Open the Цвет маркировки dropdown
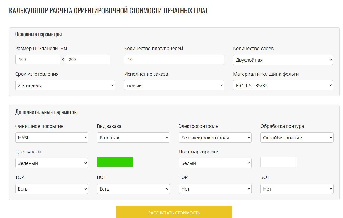Image resolution: width=343 pixels, height=218 pixels. point(215,163)
